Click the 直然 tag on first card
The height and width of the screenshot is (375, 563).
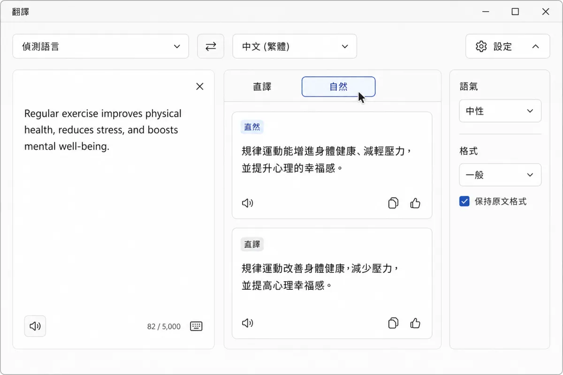pyautogui.click(x=252, y=127)
